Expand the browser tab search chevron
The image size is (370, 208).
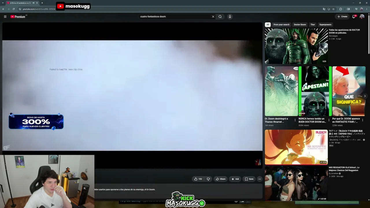pyautogui.click(x=3, y=3)
